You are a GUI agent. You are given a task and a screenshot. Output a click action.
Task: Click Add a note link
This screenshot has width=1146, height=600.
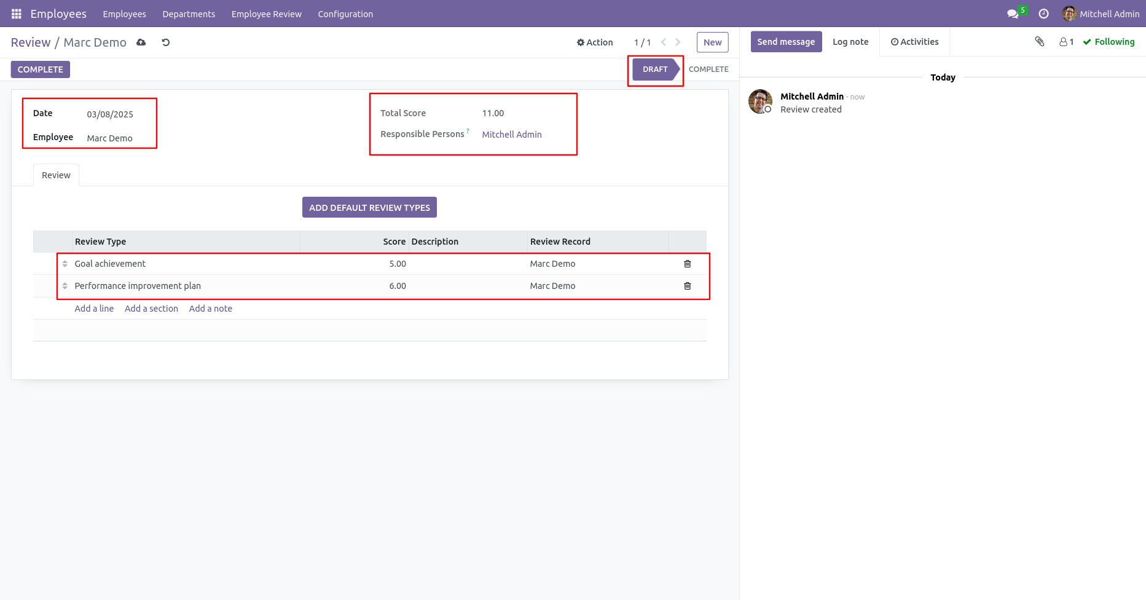coord(211,309)
